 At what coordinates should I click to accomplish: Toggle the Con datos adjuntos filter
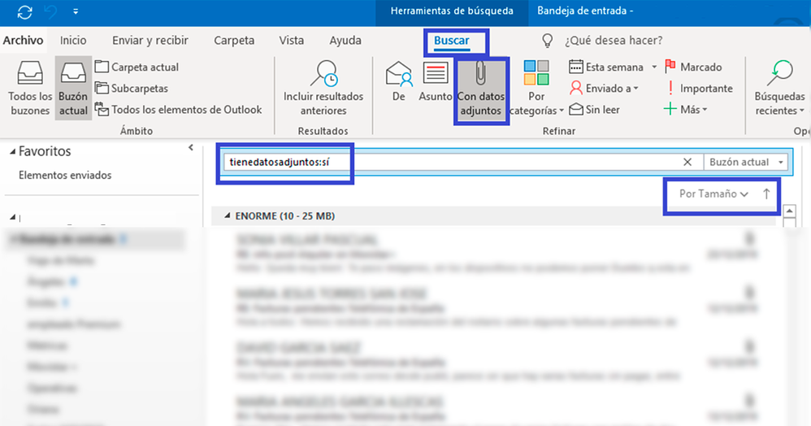[x=481, y=89]
